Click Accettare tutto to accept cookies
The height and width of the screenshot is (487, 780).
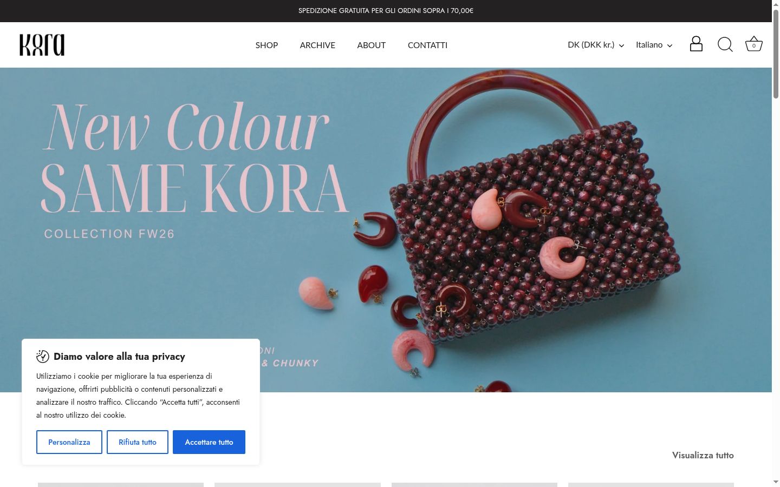pyautogui.click(x=209, y=442)
